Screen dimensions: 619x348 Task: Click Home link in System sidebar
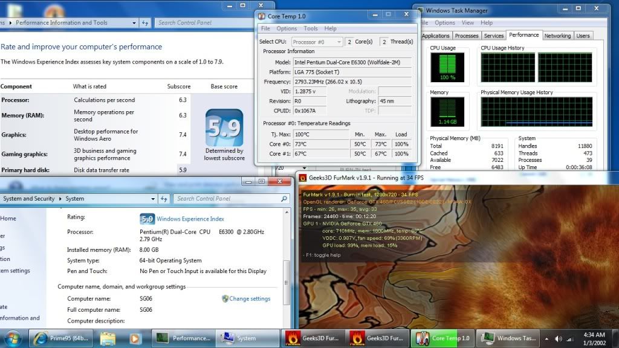click(x=8, y=219)
